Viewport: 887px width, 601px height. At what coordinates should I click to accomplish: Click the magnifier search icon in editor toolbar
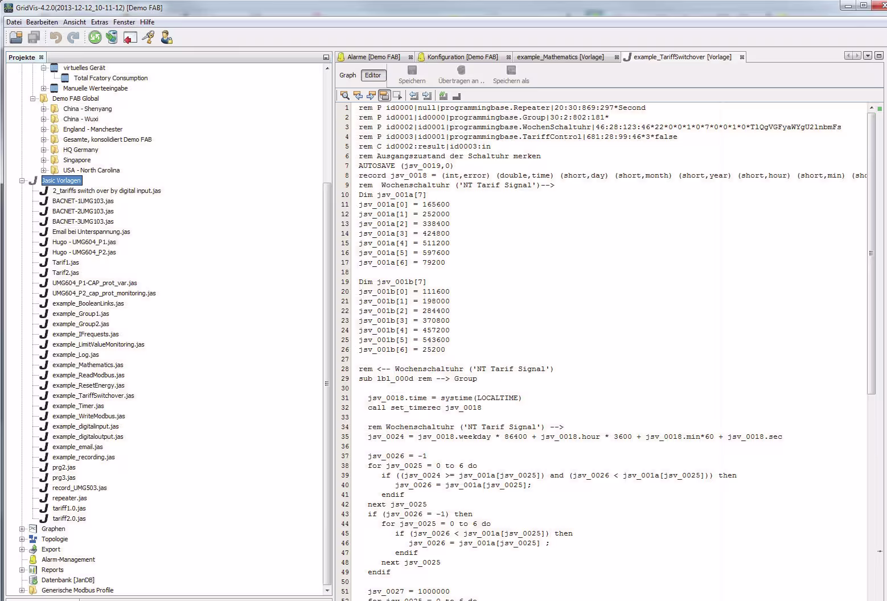[x=344, y=96]
